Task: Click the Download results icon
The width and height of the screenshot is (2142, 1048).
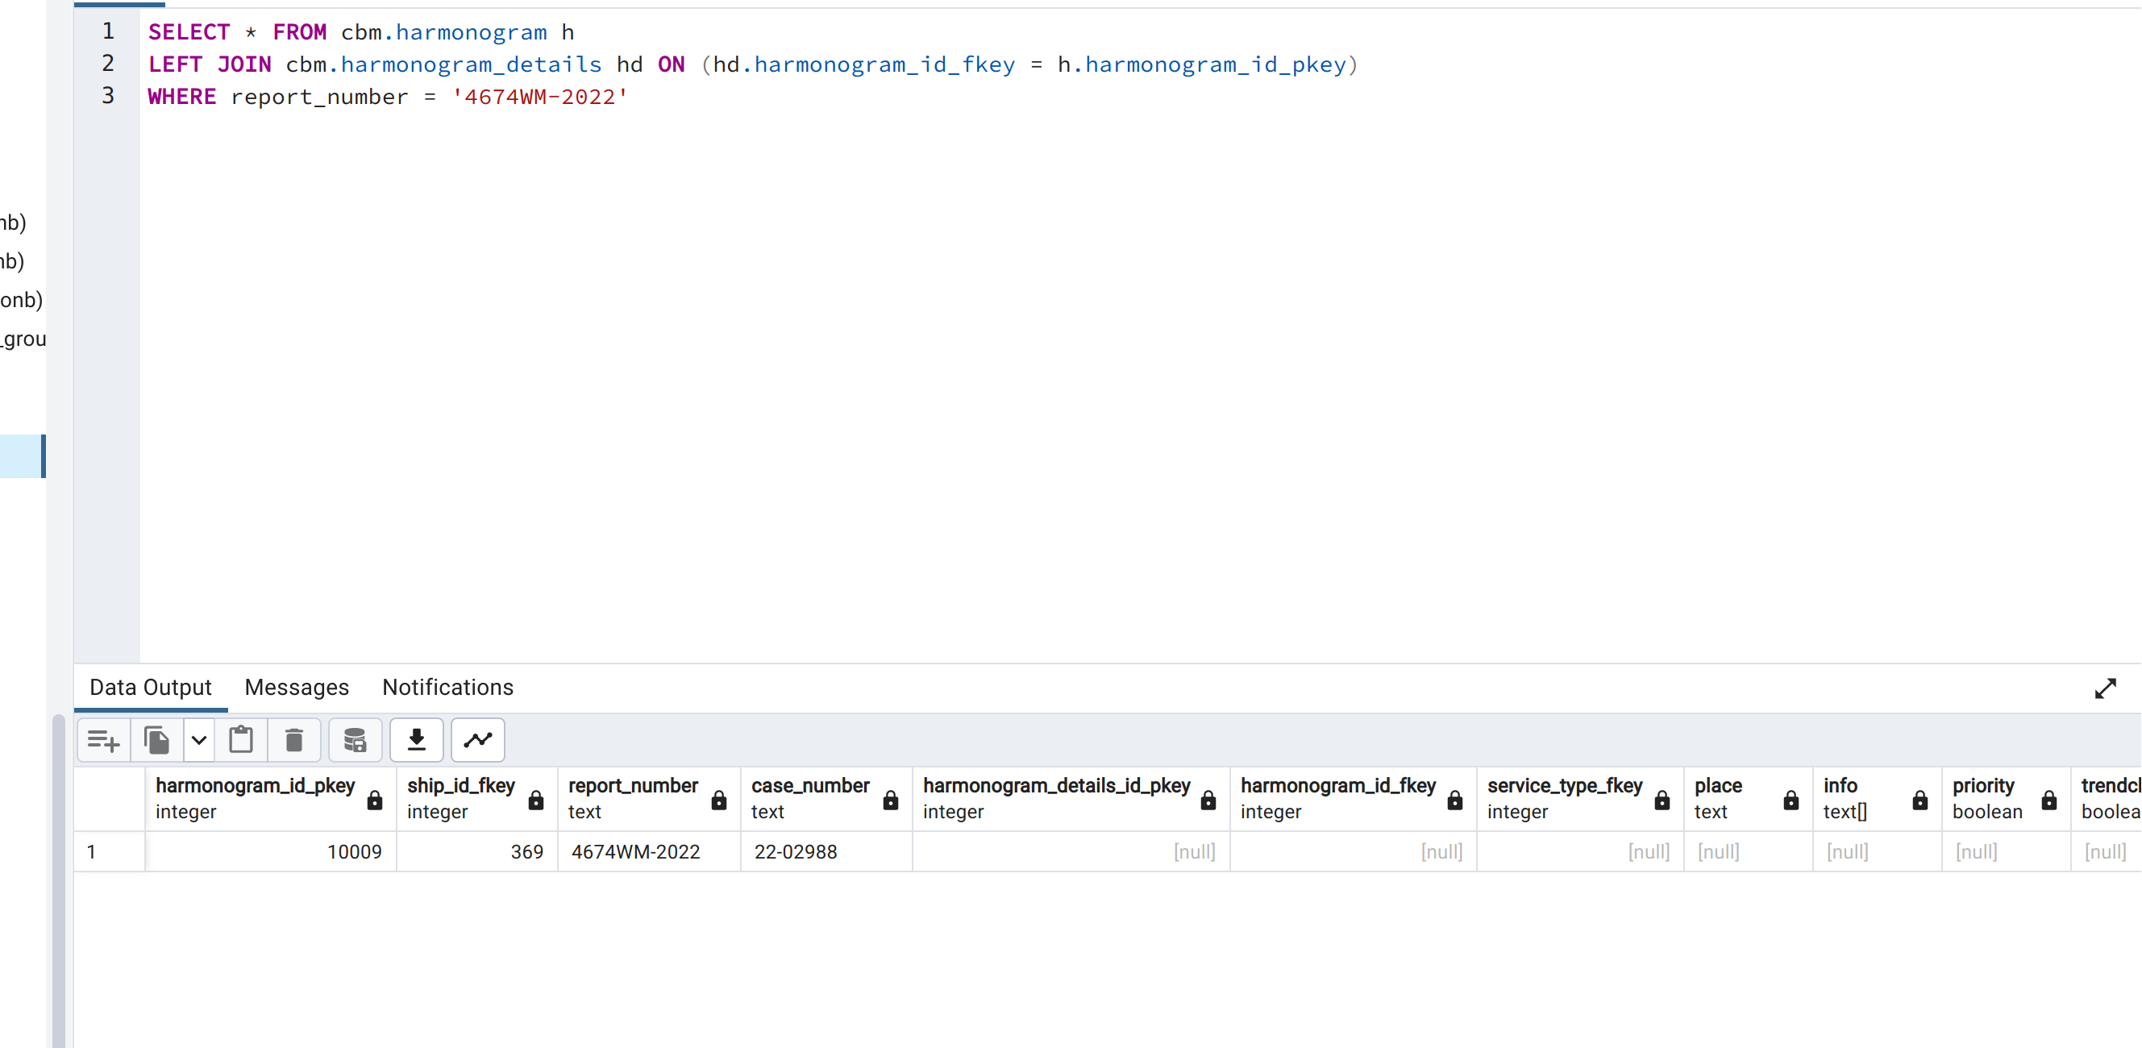Action: [x=417, y=739]
